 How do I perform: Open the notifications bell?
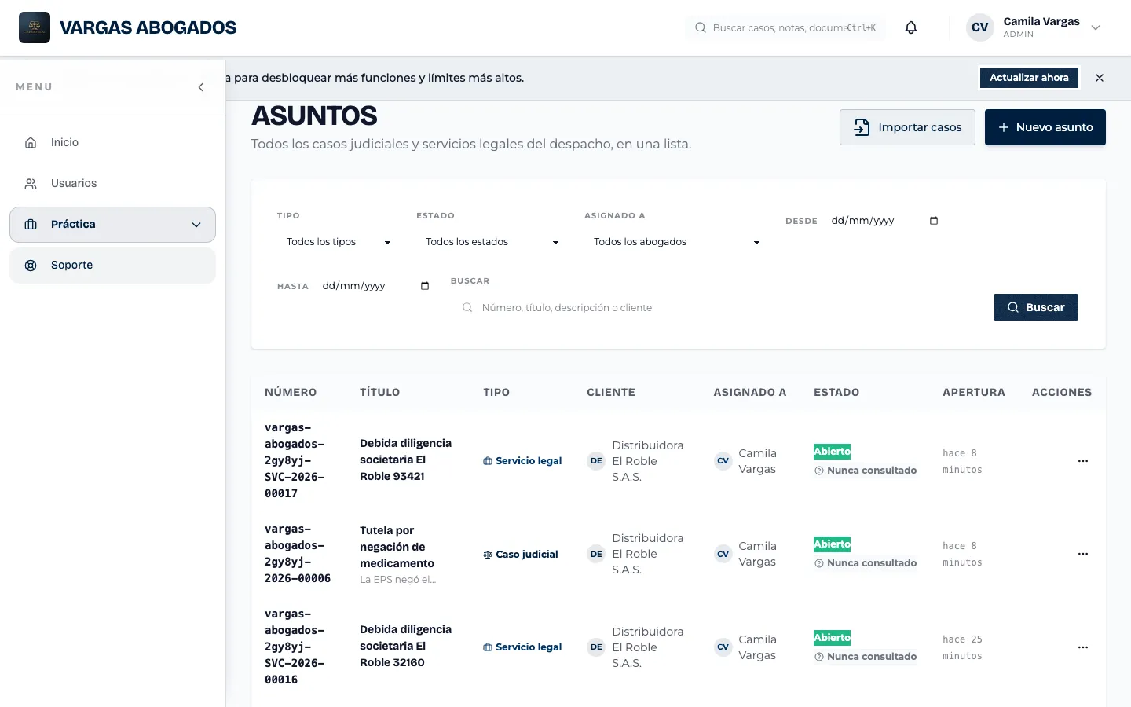click(x=911, y=27)
